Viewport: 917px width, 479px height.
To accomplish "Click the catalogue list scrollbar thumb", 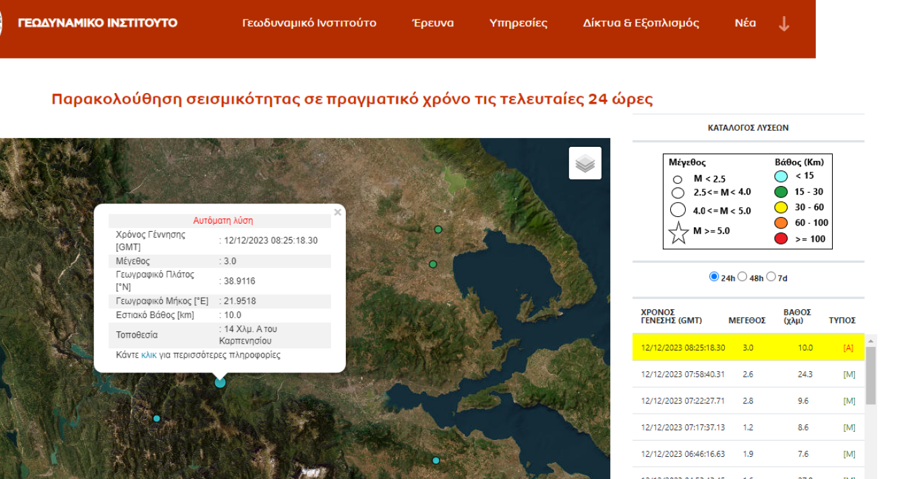I will pos(870,375).
